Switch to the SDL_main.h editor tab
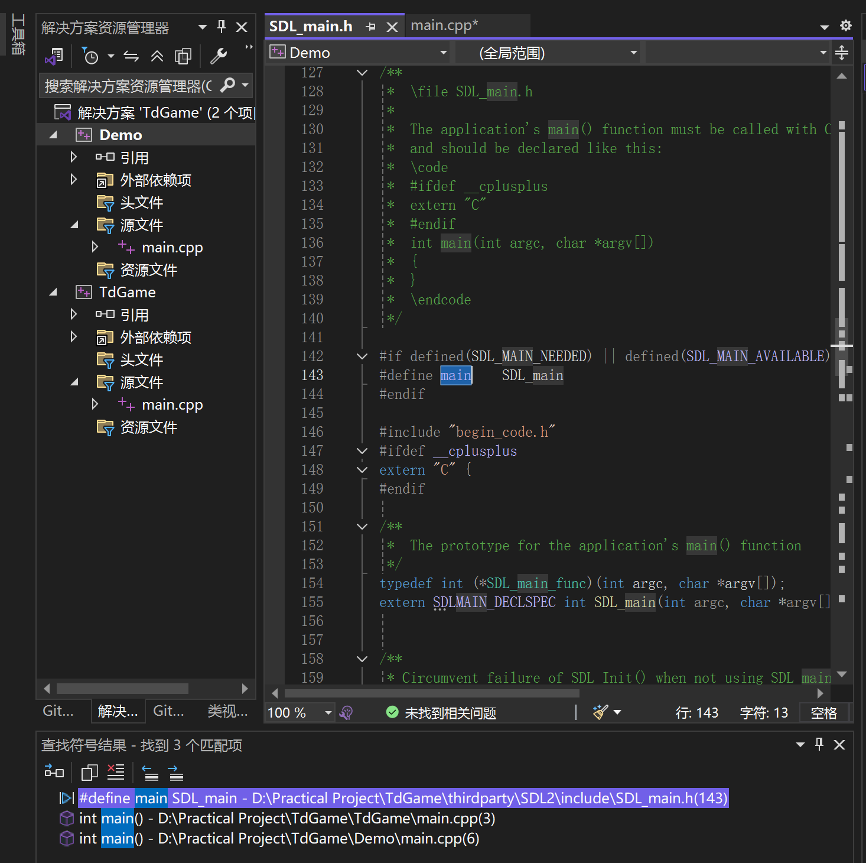Viewport: 866px width, 863px height. (x=311, y=27)
